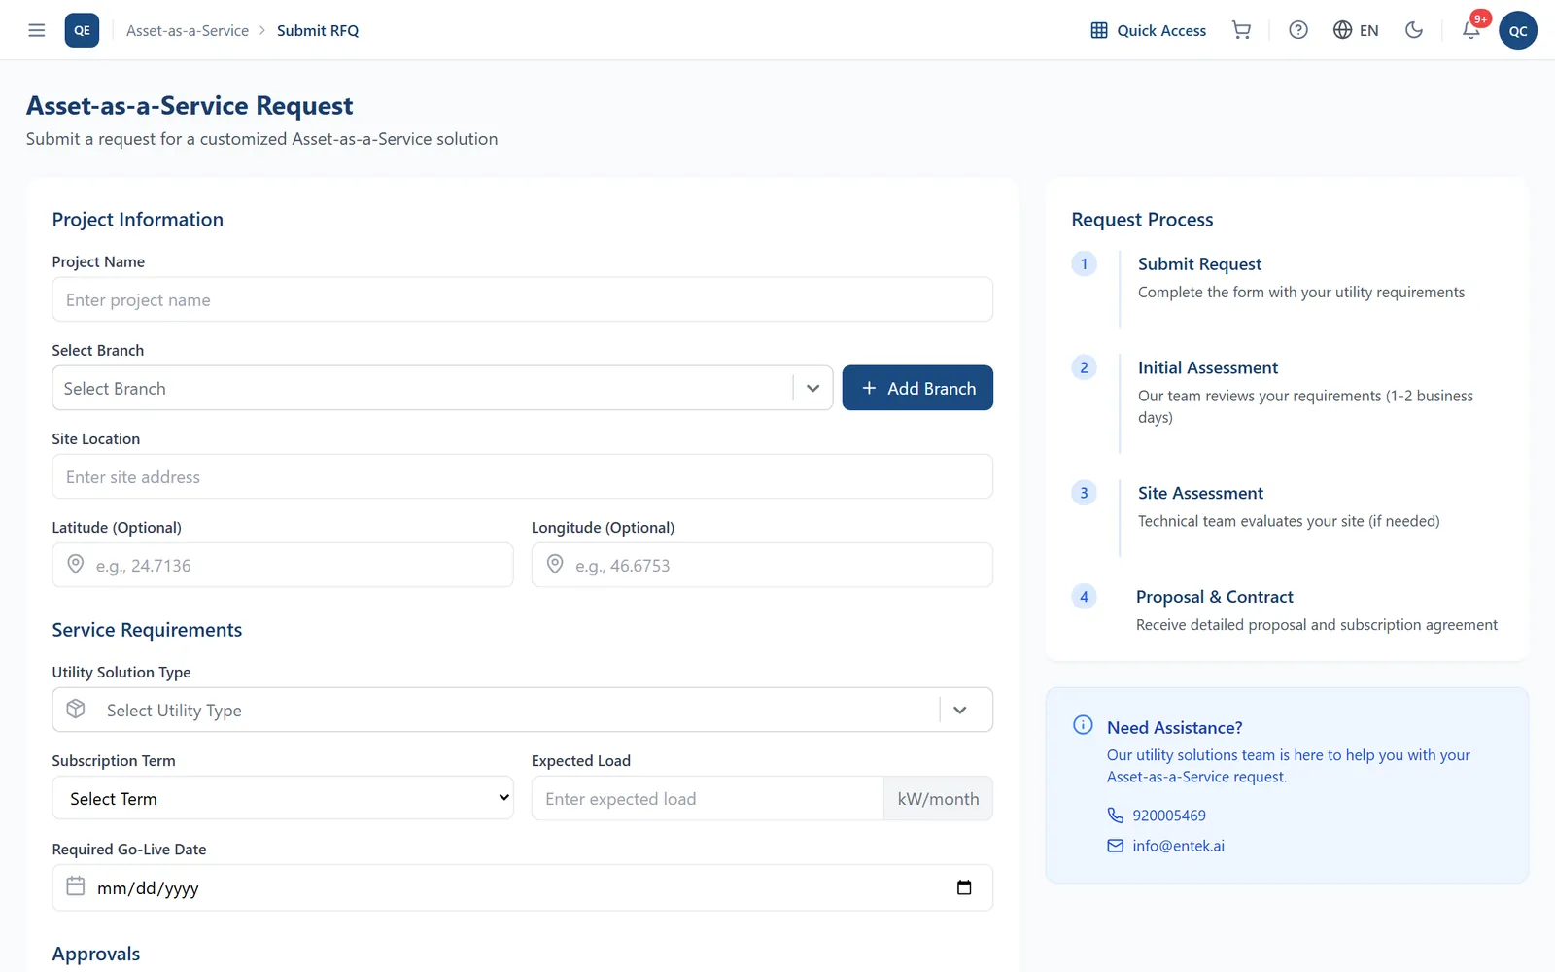
Task: Click the "Initial Assessment" step title
Action: 1208,367
